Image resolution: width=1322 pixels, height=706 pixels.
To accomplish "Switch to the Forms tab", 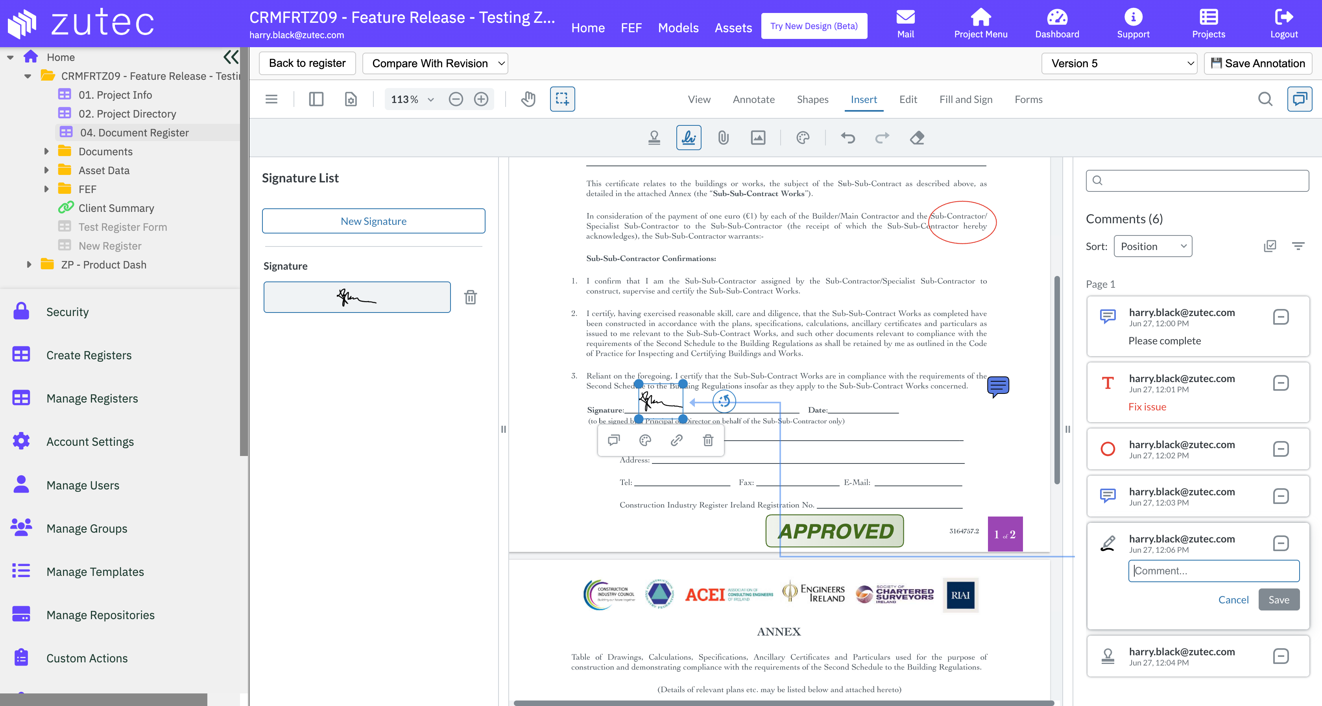I will [x=1028, y=99].
